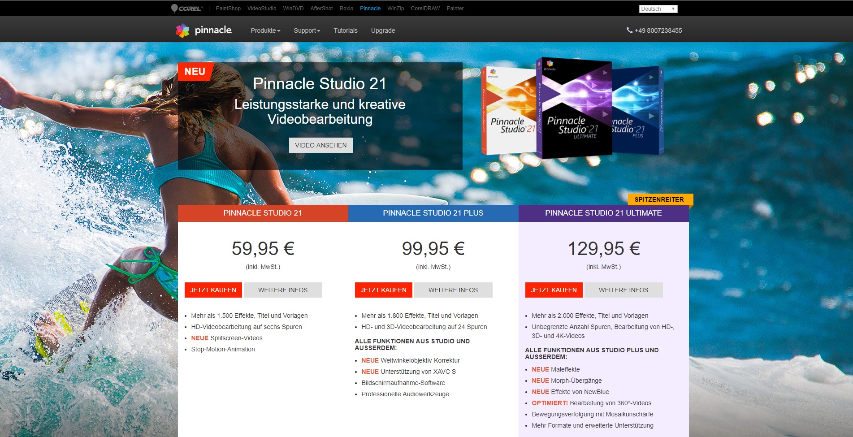Click 'NEUE Maleffekte' bullet
The width and height of the screenshot is (853, 437).
556,369
